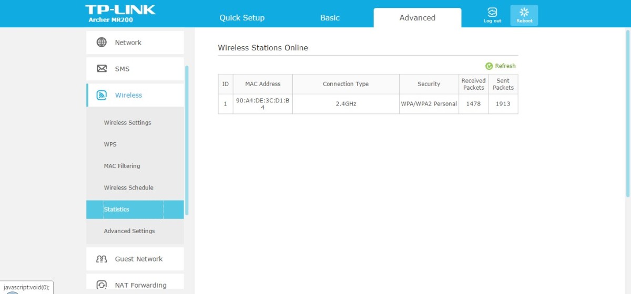Screen dimensions: 631x294
Task: Click the Archer MR200 model label
Action: click(x=110, y=20)
